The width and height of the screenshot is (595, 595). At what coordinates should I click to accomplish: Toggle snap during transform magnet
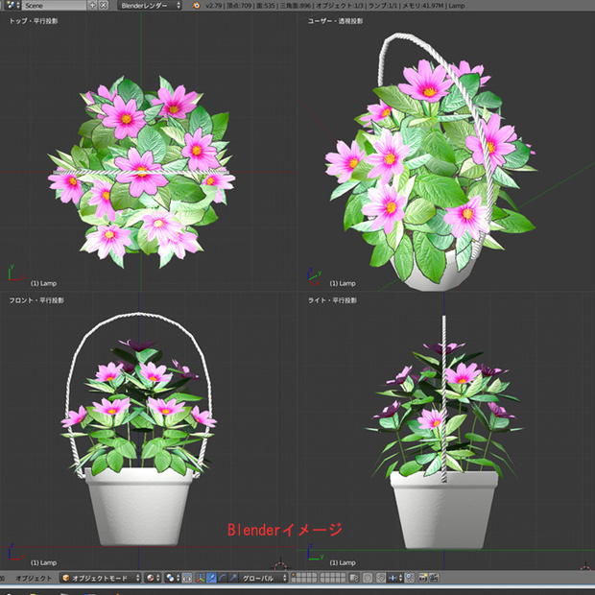381,578
